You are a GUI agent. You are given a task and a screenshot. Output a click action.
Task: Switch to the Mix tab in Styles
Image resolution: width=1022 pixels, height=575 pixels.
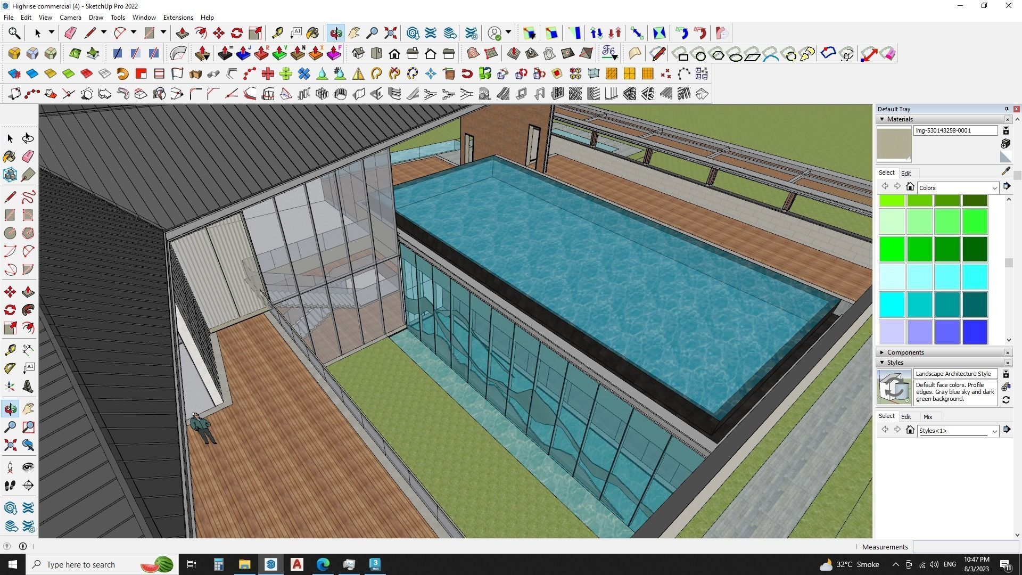pyautogui.click(x=928, y=417)
